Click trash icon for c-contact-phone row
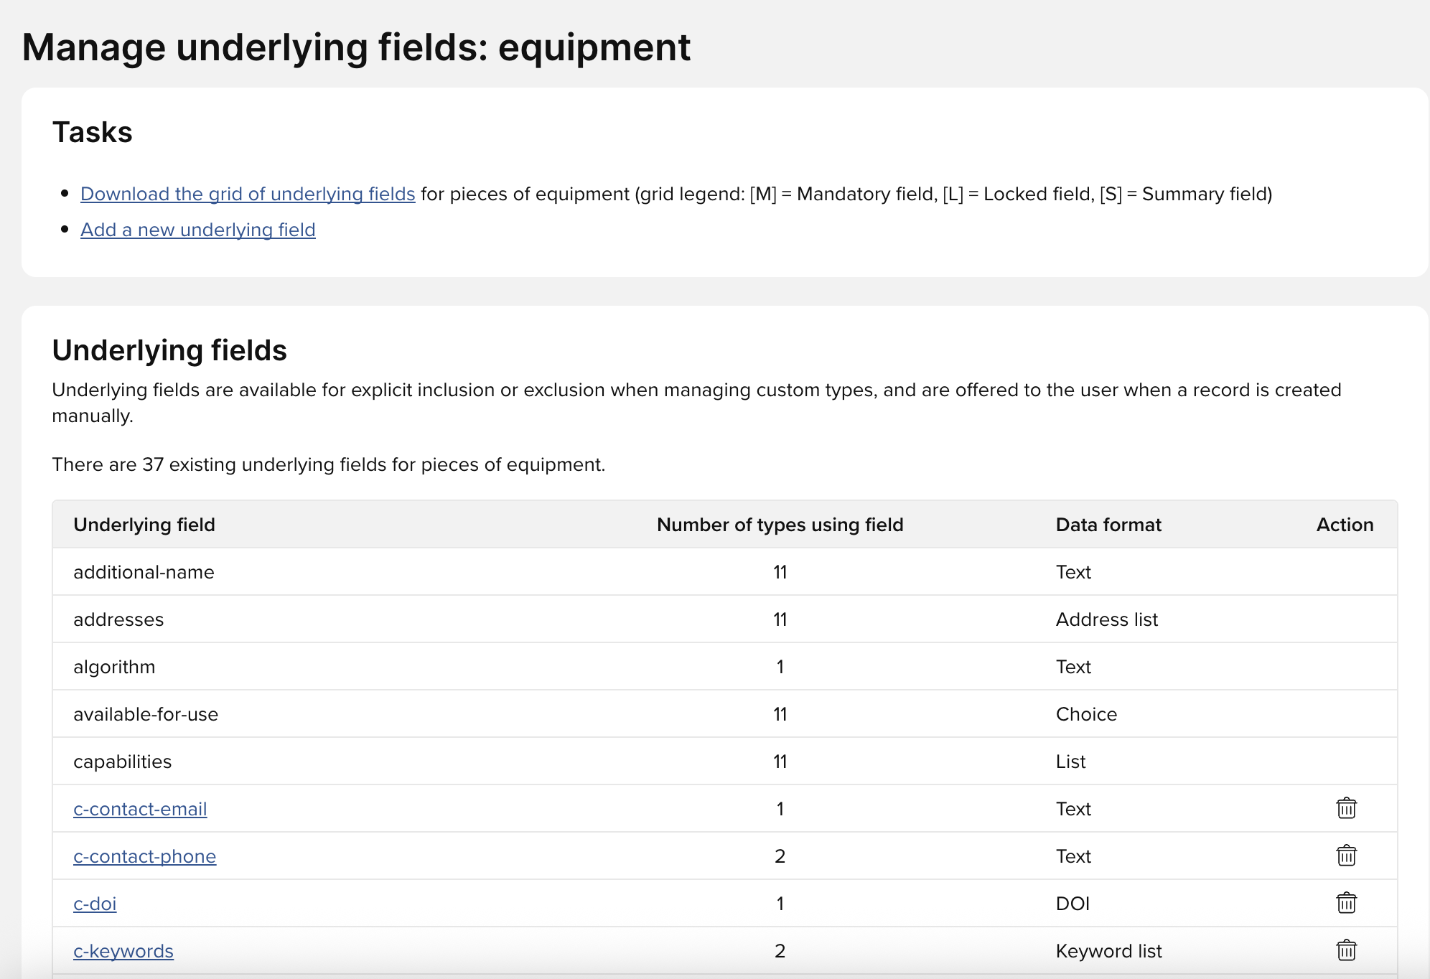Screen dimensions: 1430x979 pos(1346,856)
